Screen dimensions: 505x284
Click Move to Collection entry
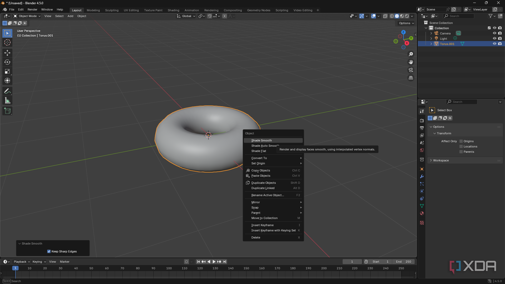point(273,218)
